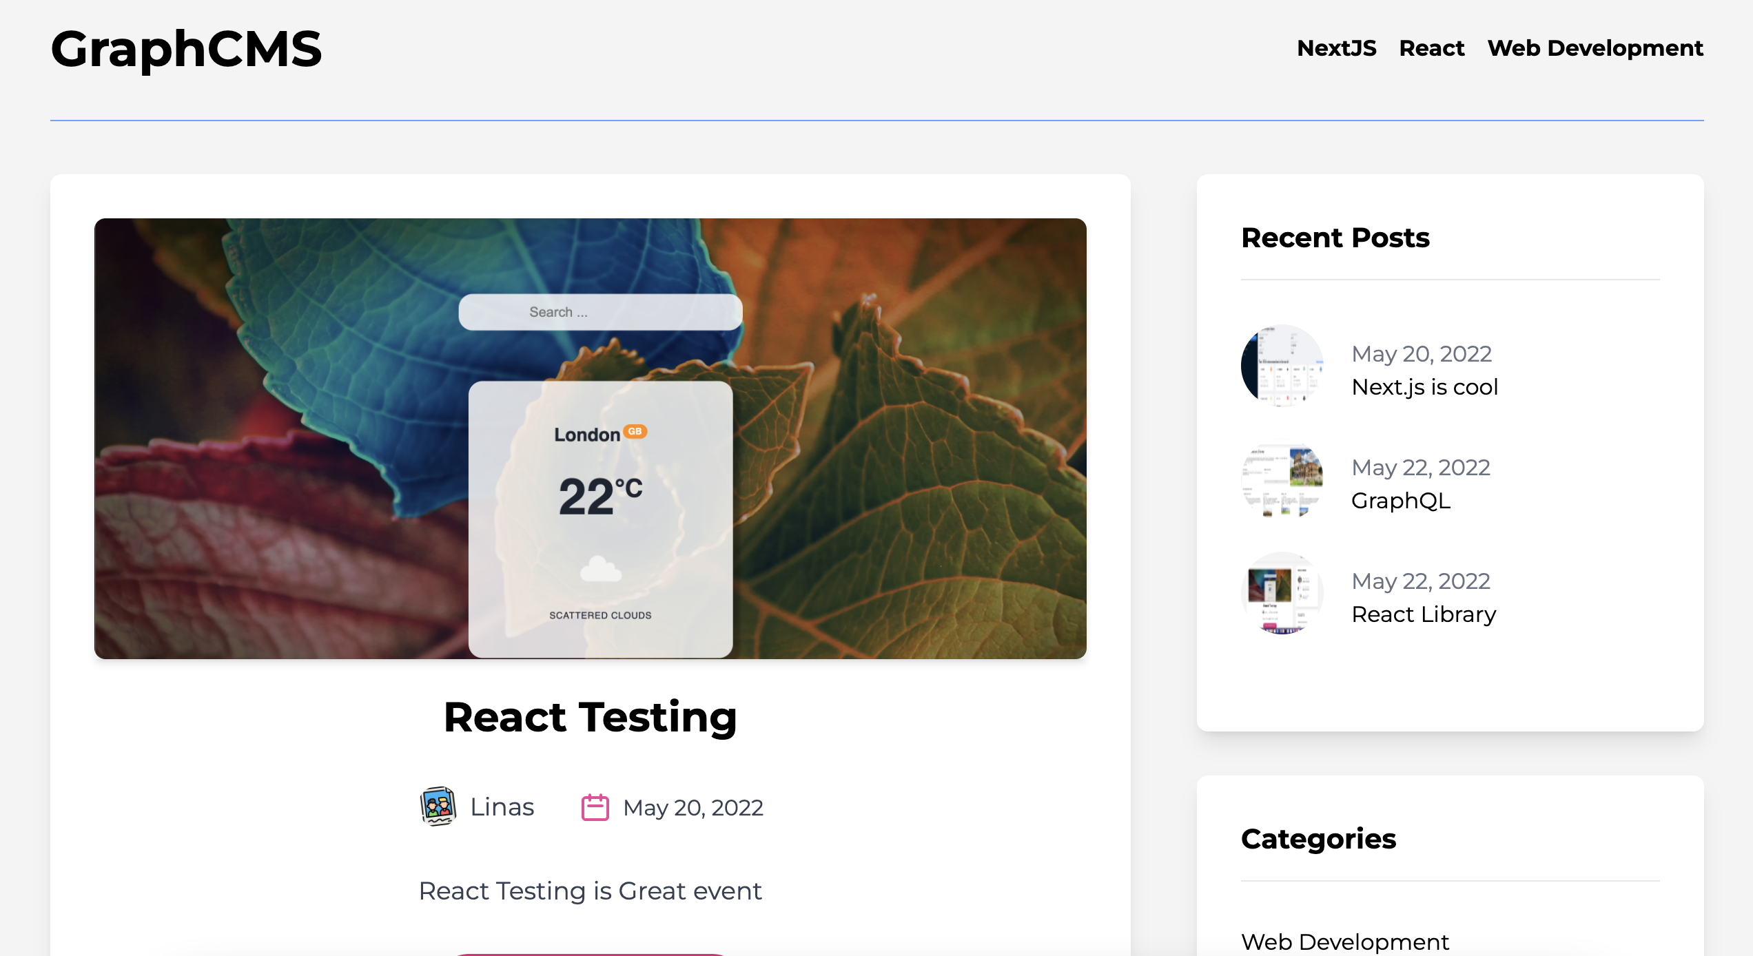
Task: Click the React Library post thumbnail
Action: [1282, 593]
